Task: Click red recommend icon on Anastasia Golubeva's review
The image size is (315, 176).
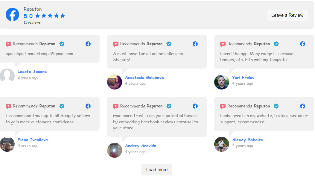Action: (115, 44)
